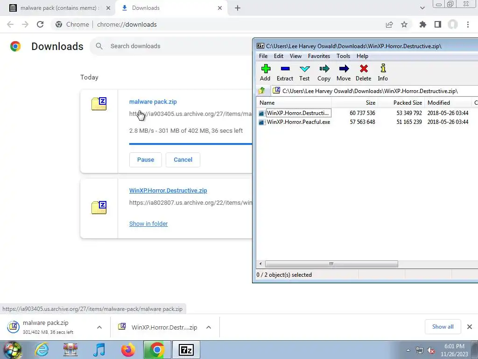Viewport: 478px width, 359px height.
Task: Open the Favorites menu in 7-Zip
Action: coord(319,56)
